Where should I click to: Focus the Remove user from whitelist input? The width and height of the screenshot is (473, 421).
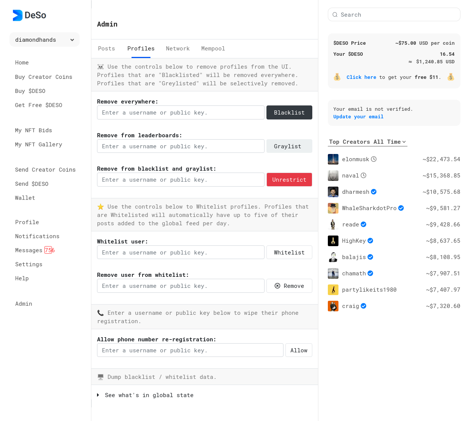pyautogui.click(x=181, y=286)
